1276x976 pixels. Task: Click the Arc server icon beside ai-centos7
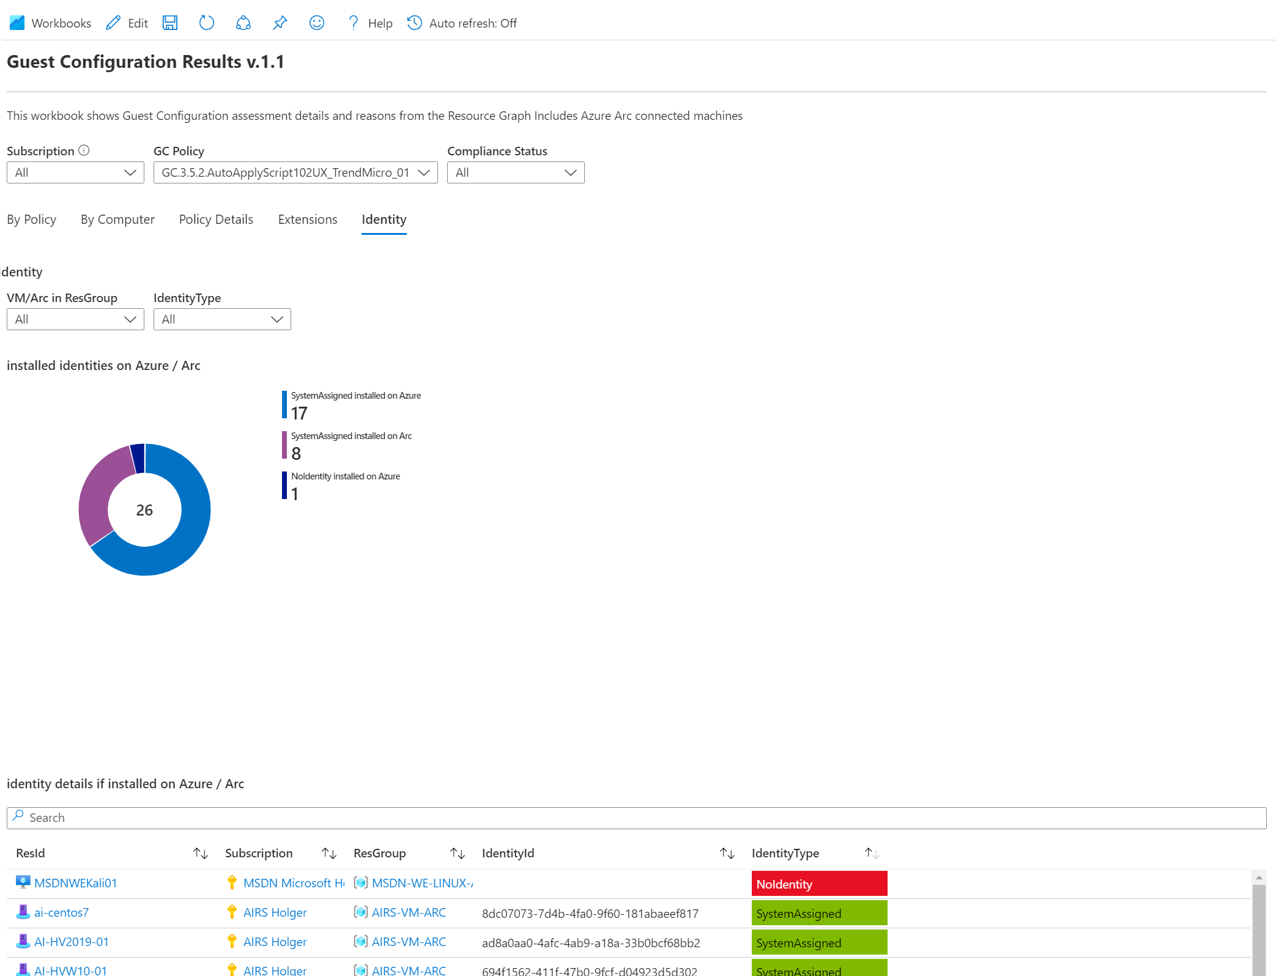click(x=23, y=912)
